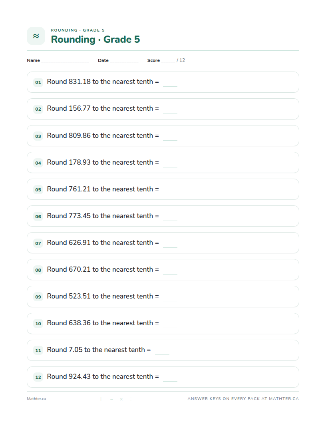The height and width of the screenshot is (422, 326).
Task: Click the question number badge 06
Action: (38, 216)
